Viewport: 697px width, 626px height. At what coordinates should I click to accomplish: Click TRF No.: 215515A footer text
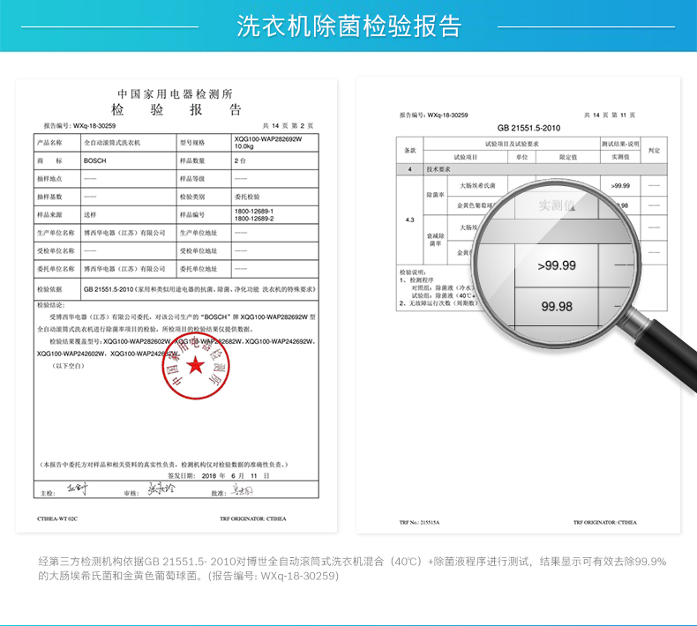click(x=419, y=523)
